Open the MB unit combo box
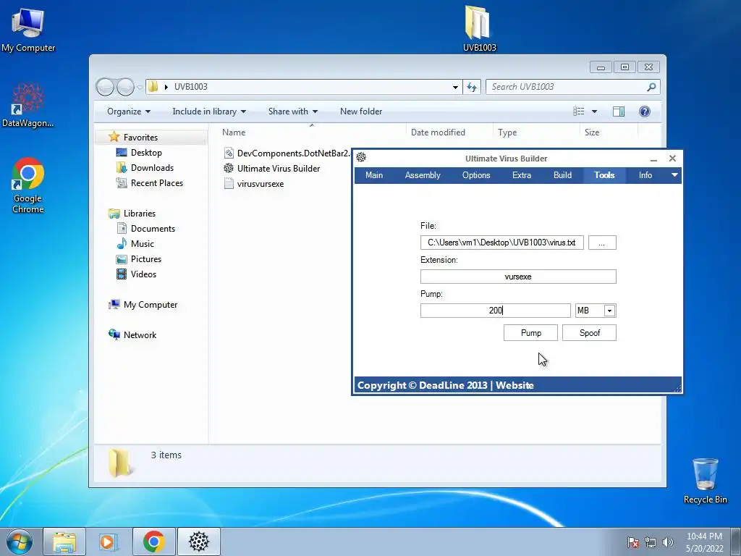 [x=596, y=311]
